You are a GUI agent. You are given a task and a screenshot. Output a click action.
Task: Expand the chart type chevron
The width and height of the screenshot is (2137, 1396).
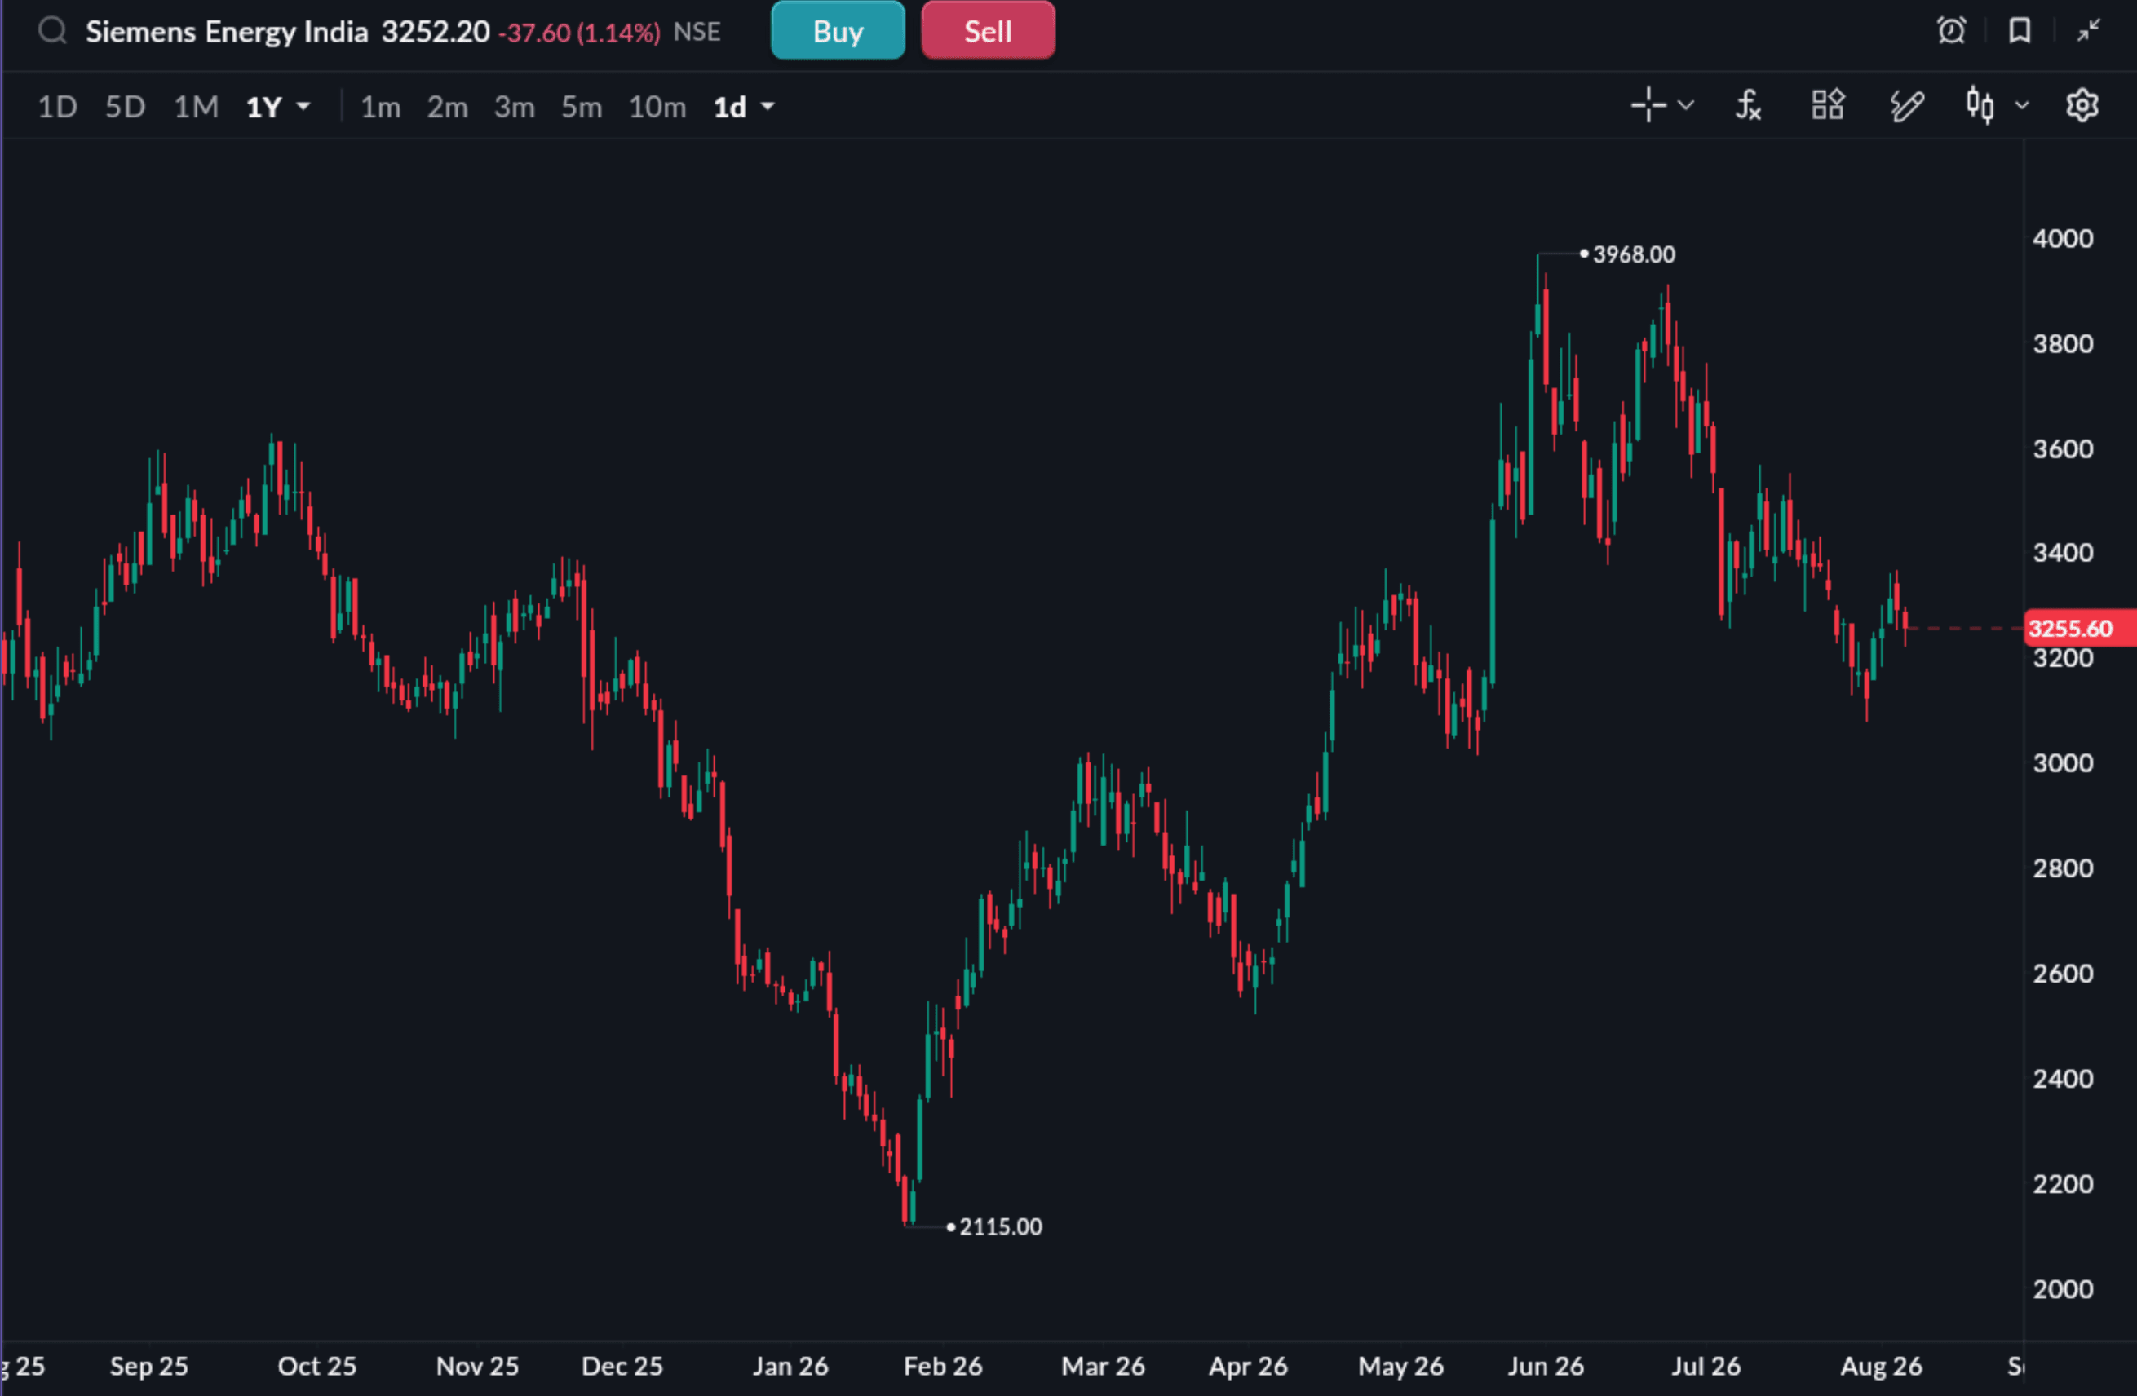2021,106
